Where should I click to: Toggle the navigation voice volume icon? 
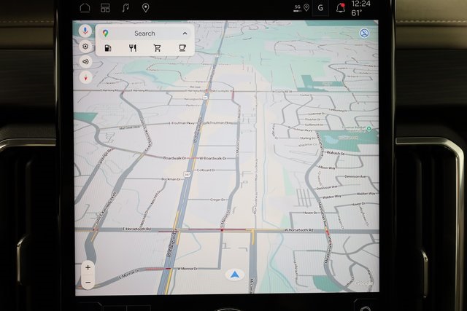[85, 62]
